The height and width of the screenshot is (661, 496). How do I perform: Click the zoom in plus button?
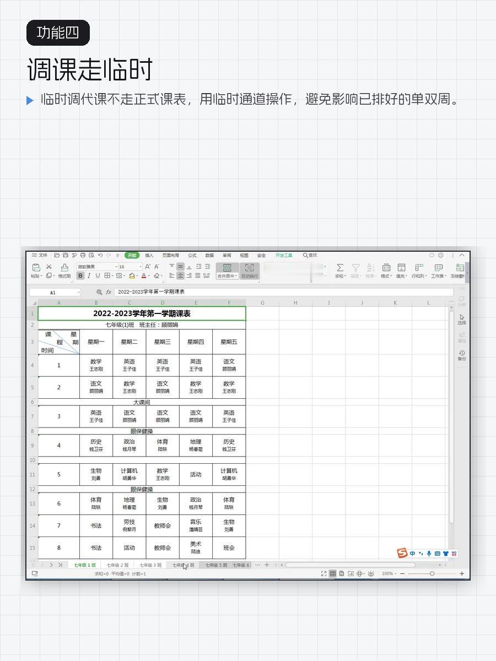(x=462, y=573)
